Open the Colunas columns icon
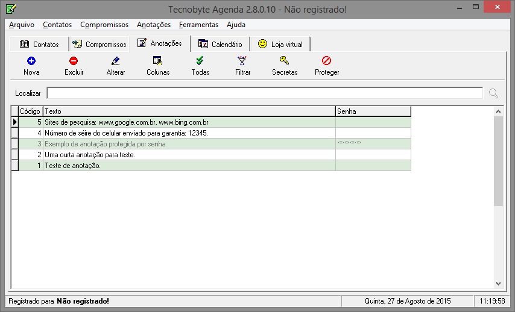This screenshot has width=515, height=312. (x=158, y=61)
